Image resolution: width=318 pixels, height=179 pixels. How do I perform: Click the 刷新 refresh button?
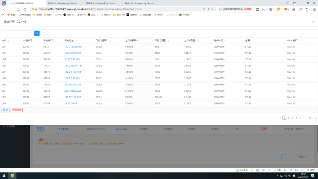pos(6,110)
